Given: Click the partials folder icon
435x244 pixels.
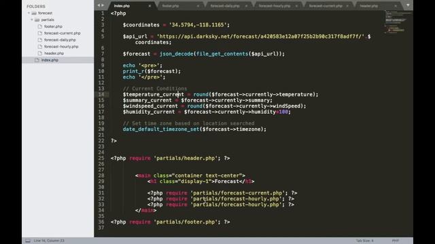Looking at the screenshot, I should coord(37,20).
